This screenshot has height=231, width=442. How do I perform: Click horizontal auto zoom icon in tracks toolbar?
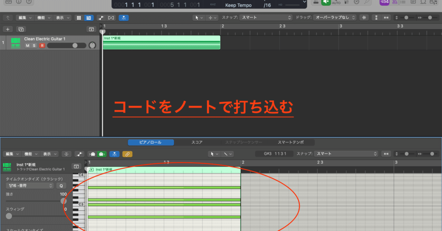(386, 18)
